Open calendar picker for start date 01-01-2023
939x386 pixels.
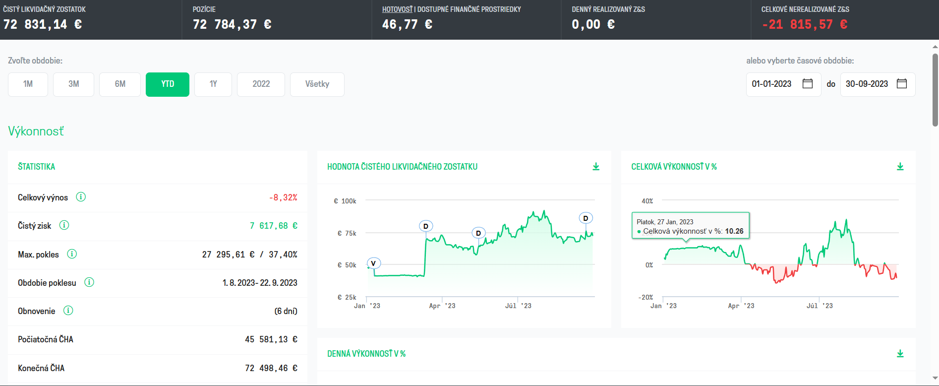point(808,84)
